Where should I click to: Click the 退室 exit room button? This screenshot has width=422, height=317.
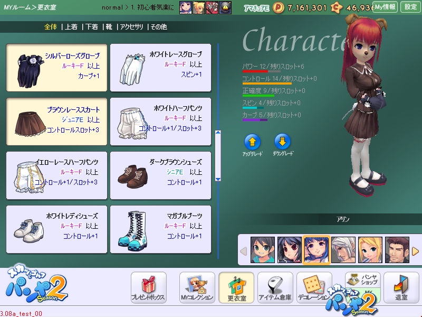[401, 287]
